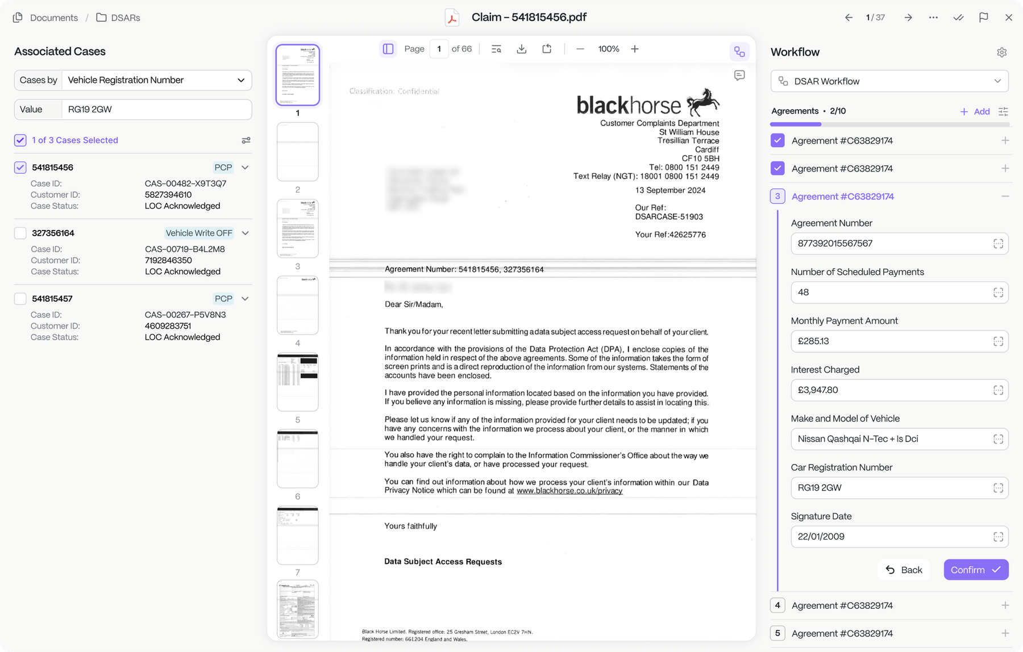This screenshot has height=652, width=1023.
Task: Click the share/export icon in PDF toolbar
Action: (x=547, y=49)
